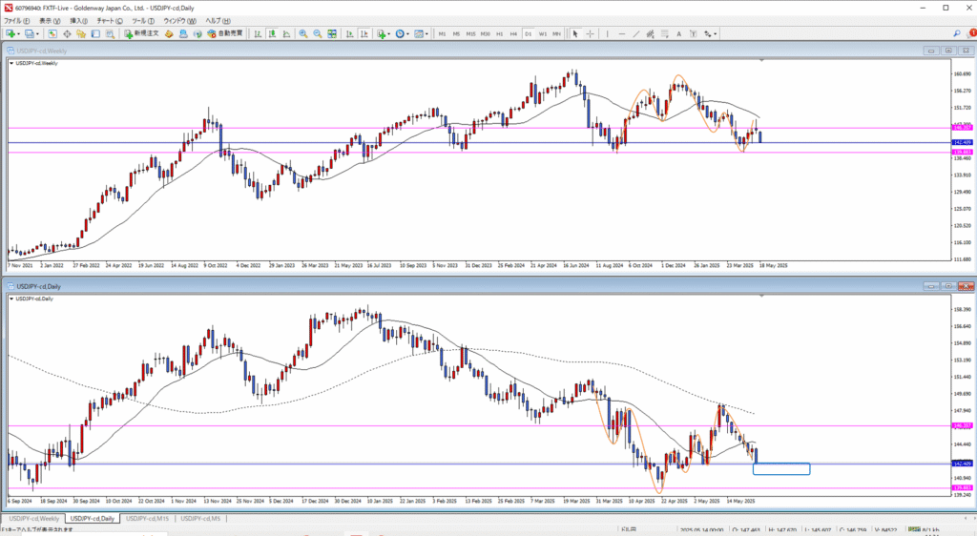
Task: Open the 表示 menu
Action: point(50,21)
